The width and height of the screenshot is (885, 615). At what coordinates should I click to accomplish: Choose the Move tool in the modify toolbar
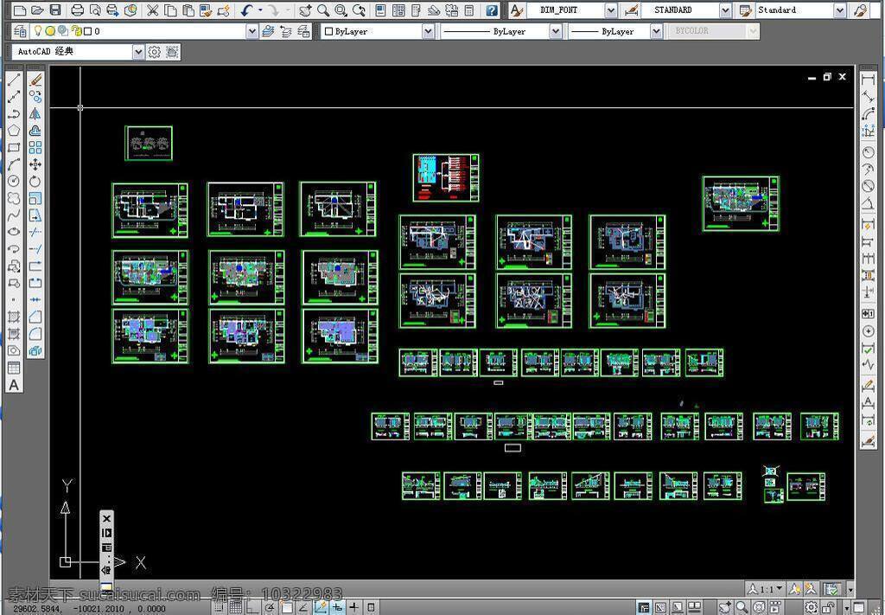pyautogui.click(x=35, y=164)
